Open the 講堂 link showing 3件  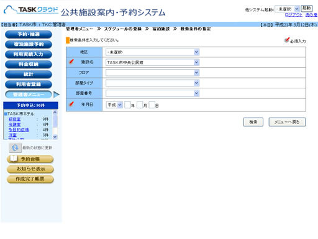12,135
